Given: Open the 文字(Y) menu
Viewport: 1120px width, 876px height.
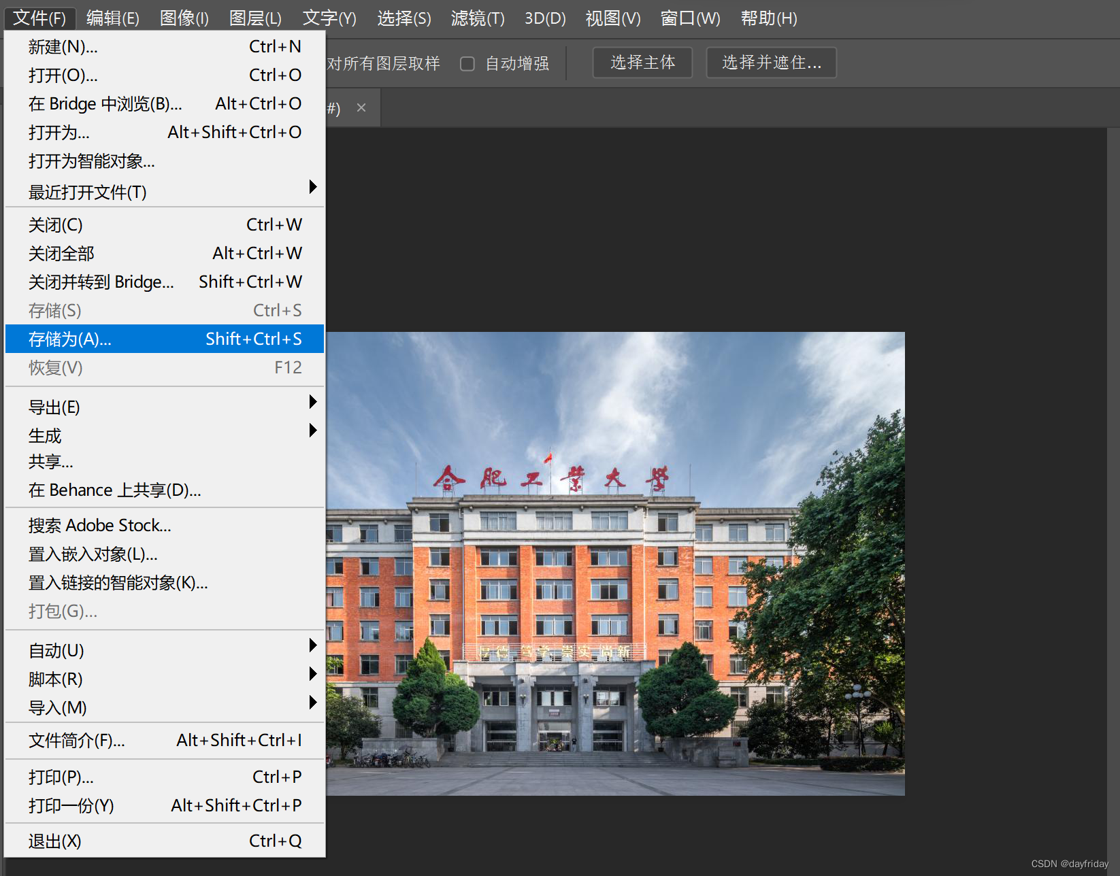Looking at the screenshot, I should coord(329,18).
